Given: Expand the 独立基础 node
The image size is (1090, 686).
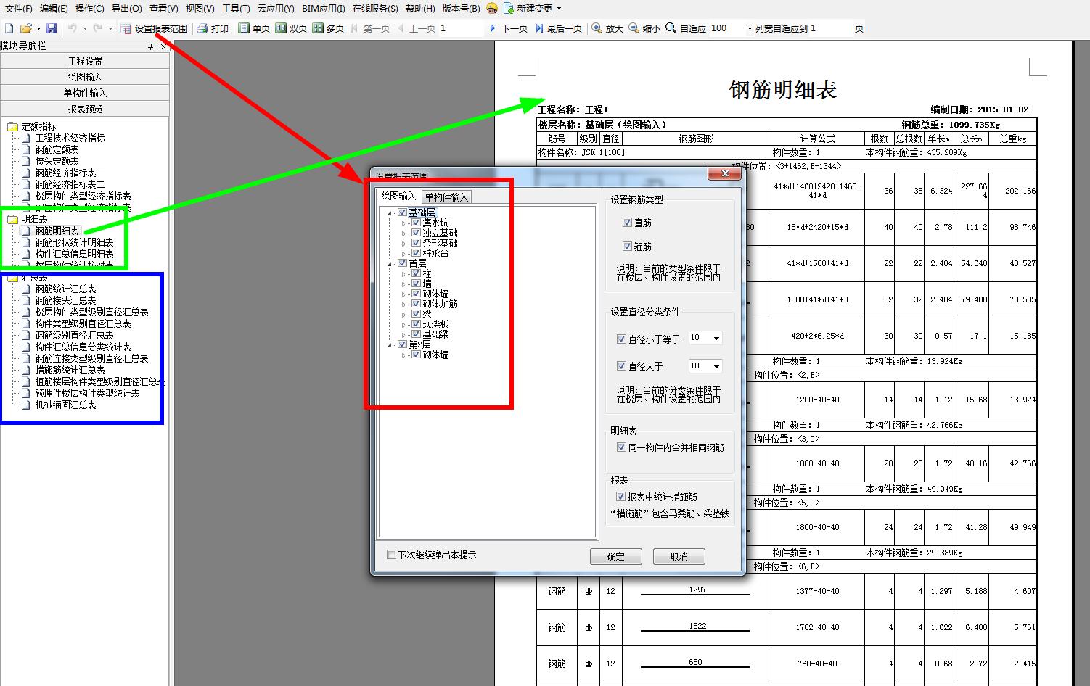Looking at the screenshot, I should tap(404, 234).
